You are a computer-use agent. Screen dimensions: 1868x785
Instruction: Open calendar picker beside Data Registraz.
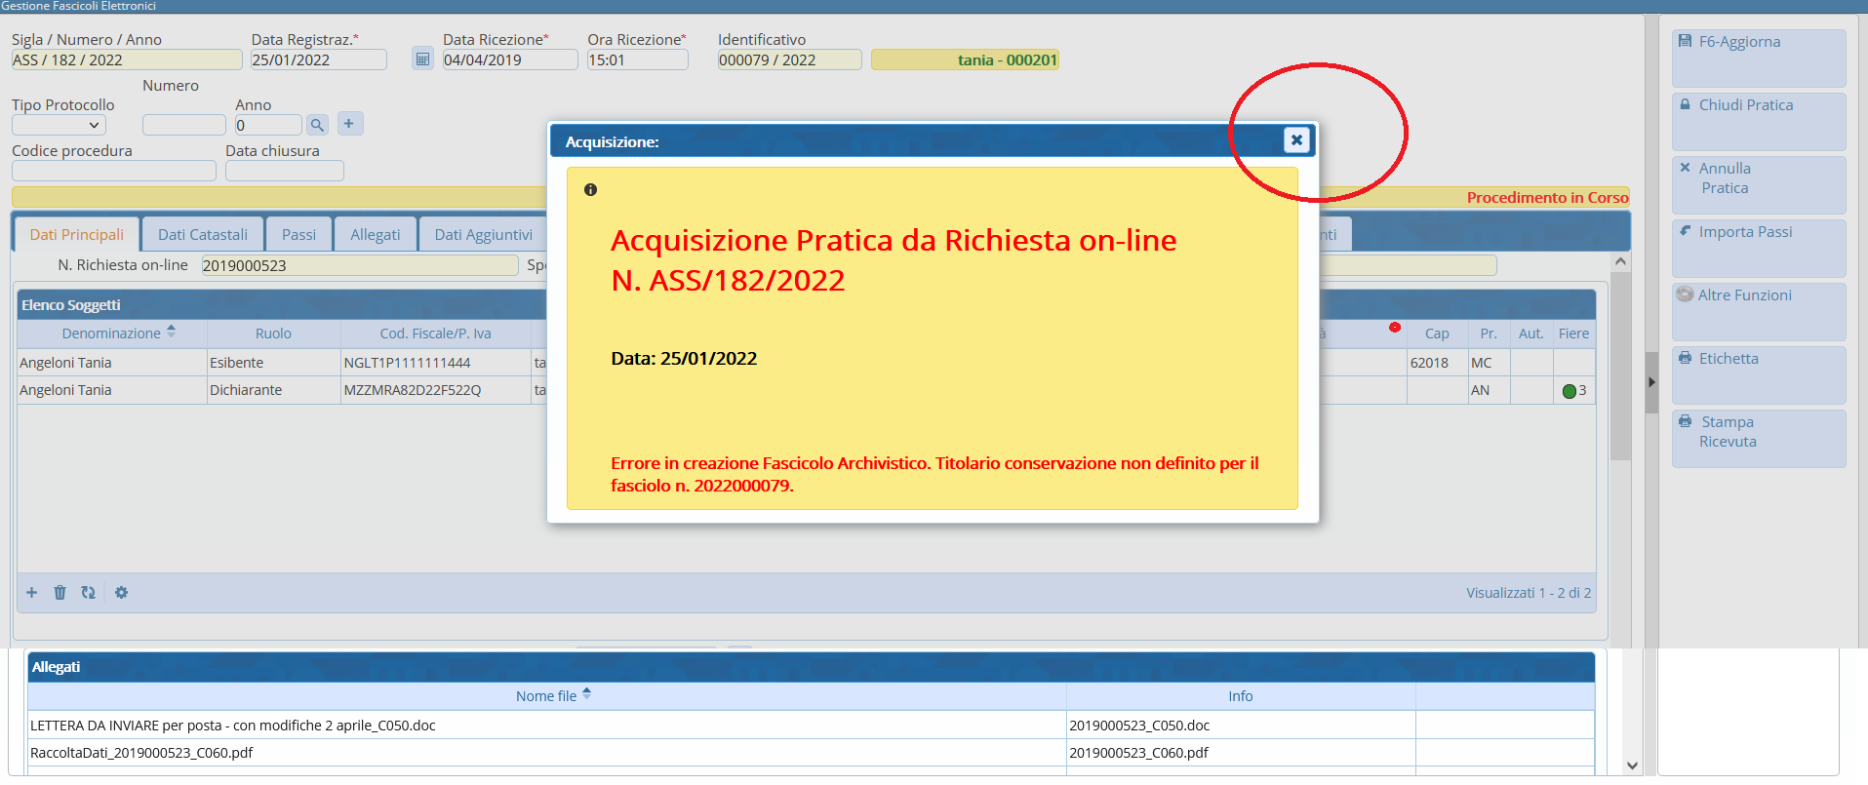[x=422, y=59]
